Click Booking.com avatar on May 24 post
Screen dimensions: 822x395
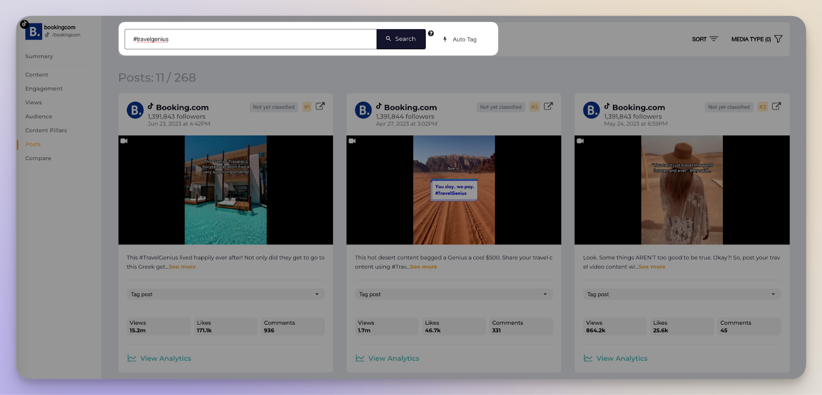coord(591,110)
